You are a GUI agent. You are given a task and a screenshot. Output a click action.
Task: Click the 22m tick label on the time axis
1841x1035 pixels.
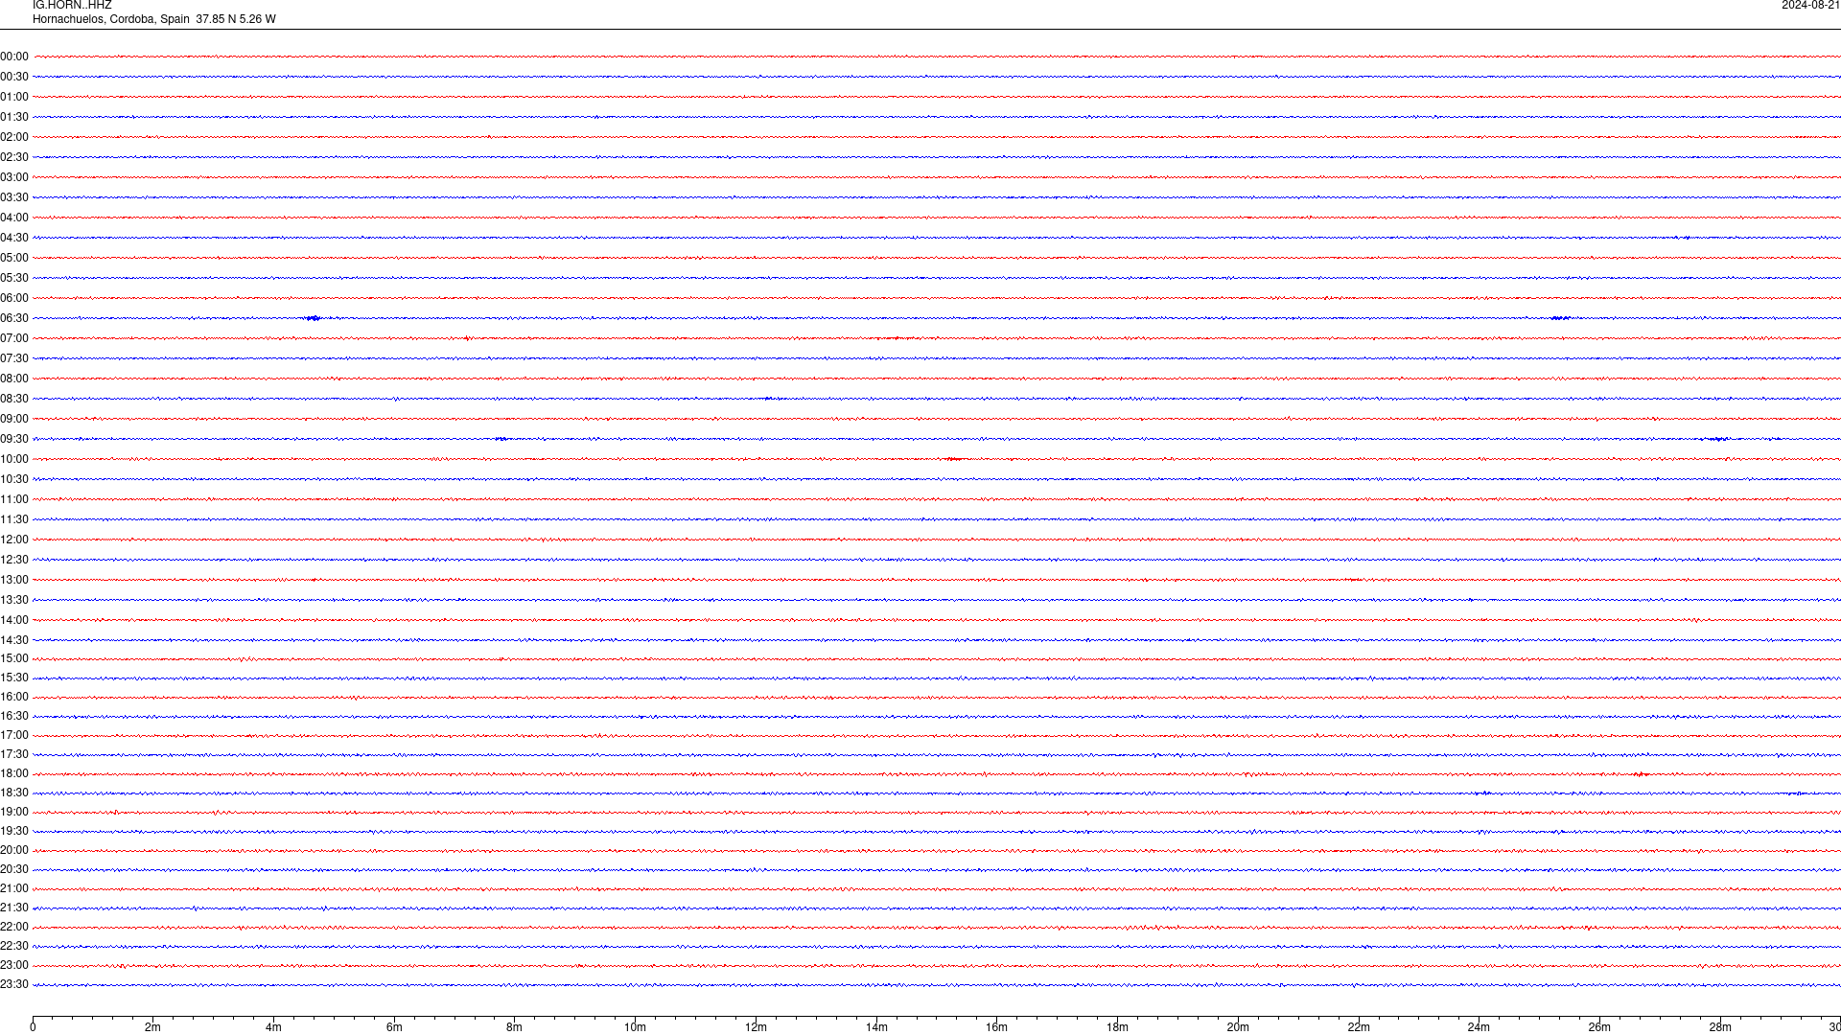pos(1359,1027)
